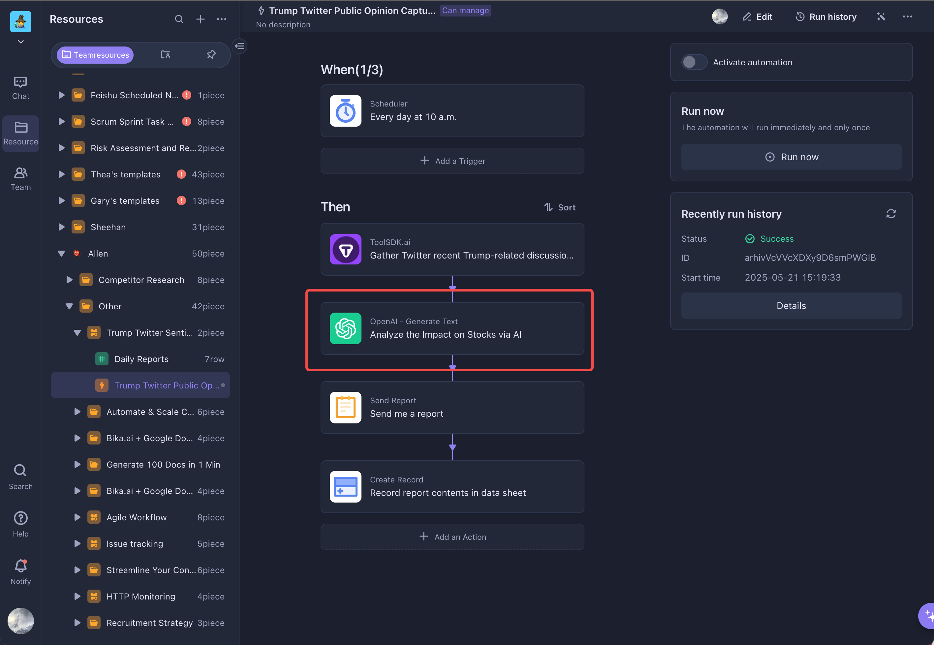Click the ToolSDK.ai purple icon
934x645 pixels.
coord(345,249)
